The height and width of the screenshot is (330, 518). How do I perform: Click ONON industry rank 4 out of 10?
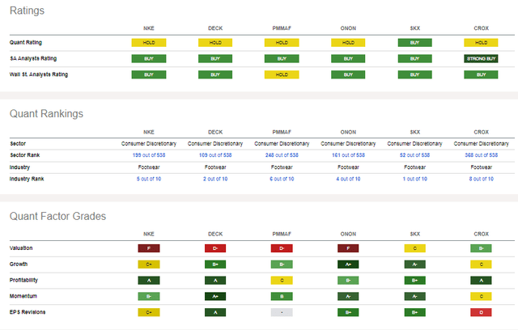348,179
